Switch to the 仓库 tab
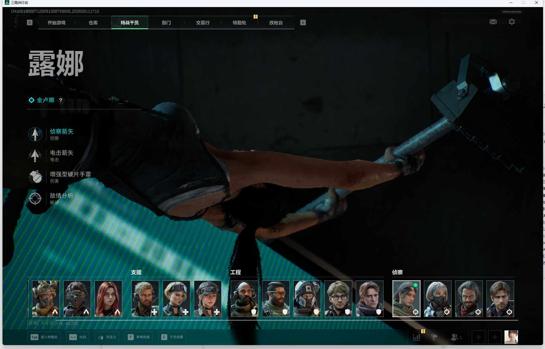545x349 pixels. click(93, 23)
